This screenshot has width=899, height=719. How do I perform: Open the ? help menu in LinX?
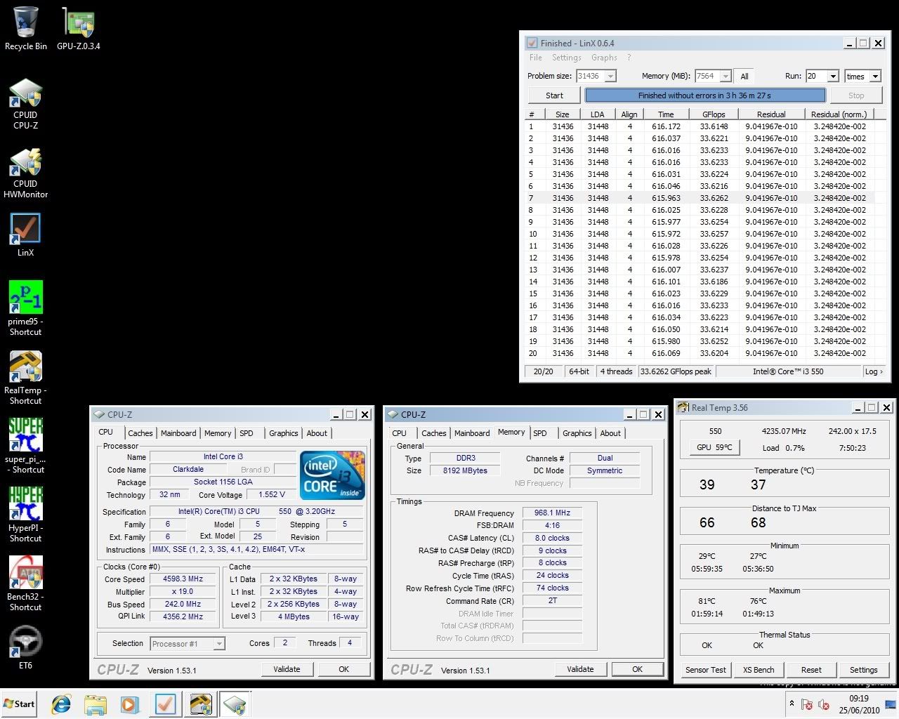click(x=629, y=58)
